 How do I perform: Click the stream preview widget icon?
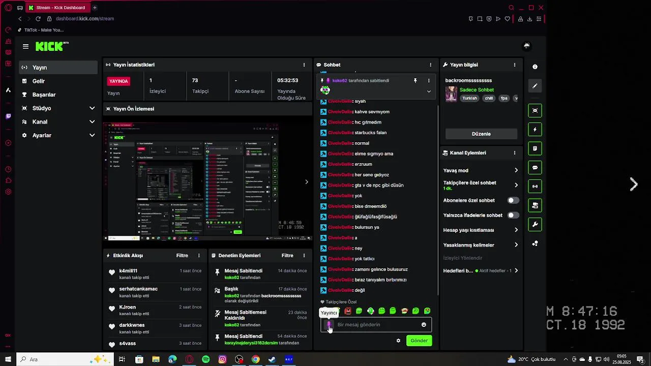coord(535,110)
